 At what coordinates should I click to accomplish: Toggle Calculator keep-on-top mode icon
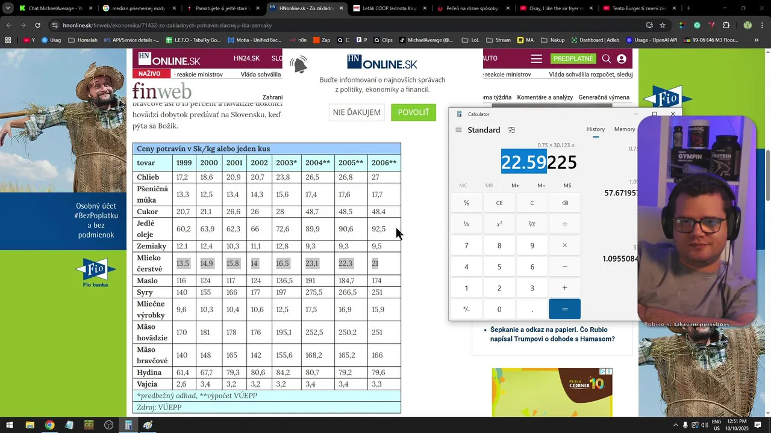click(x=511, y=130)
